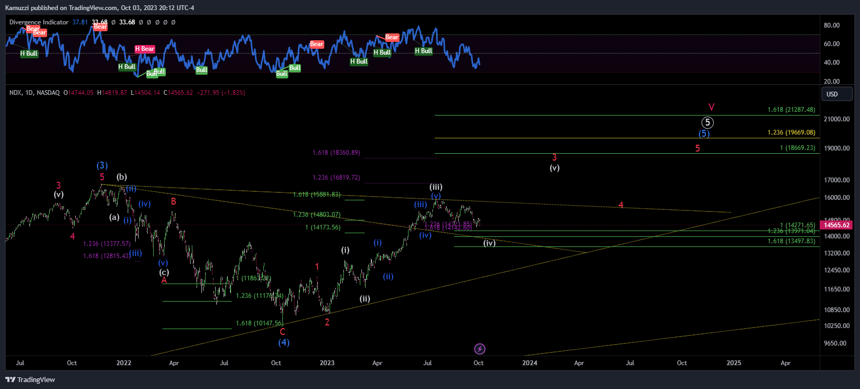Select the red C wave label
Screen dimensions: 860x389
click(x=282, y=332)
